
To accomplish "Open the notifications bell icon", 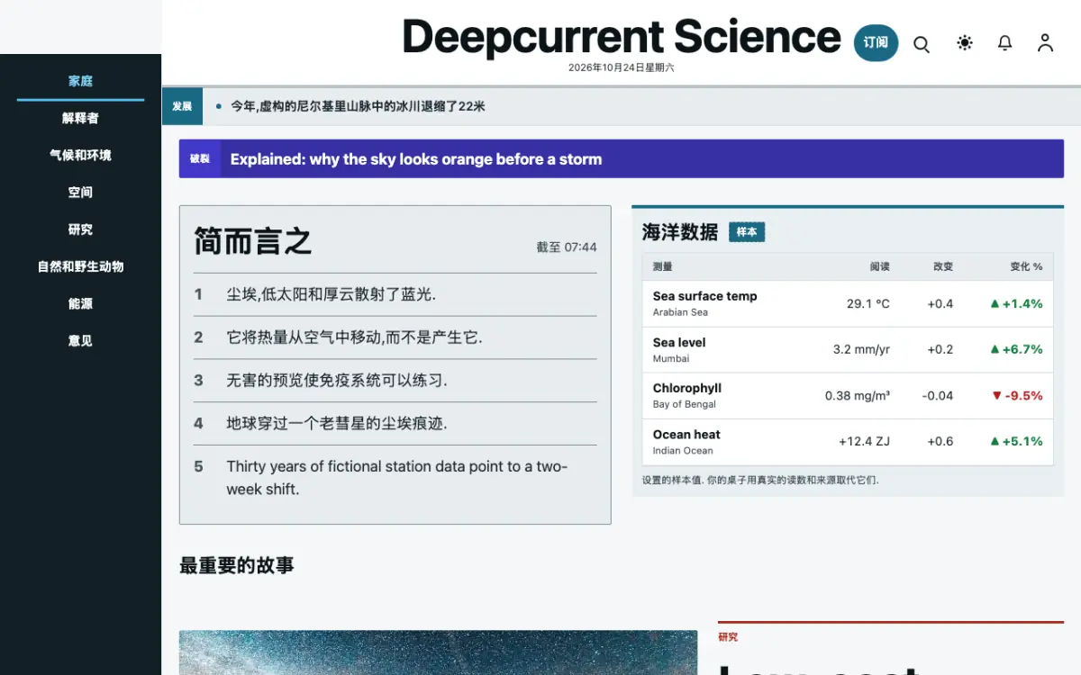I will click(1005, 43).
